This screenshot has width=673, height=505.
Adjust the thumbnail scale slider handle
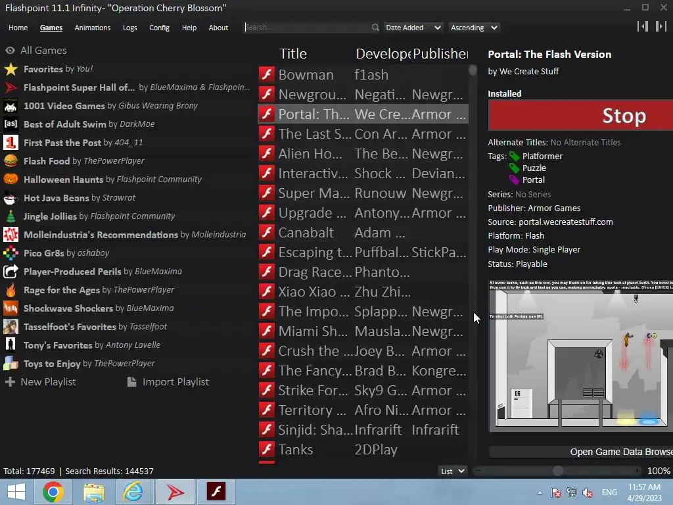tap(557, 471)
